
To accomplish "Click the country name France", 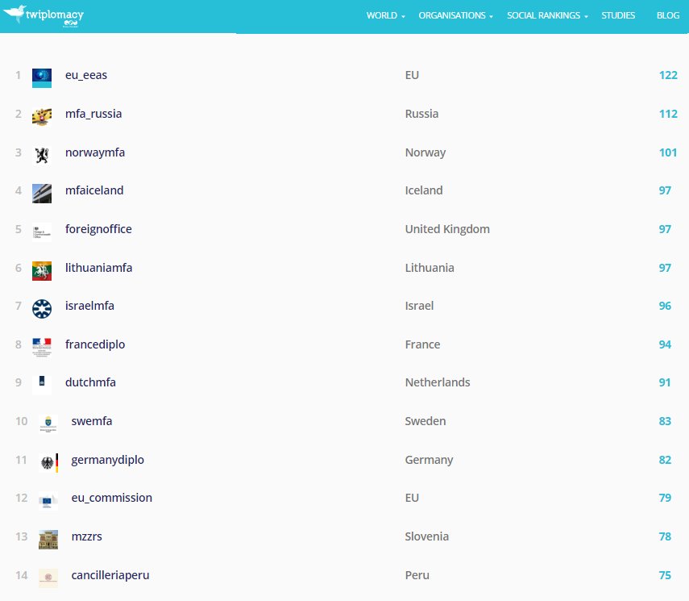I will point(422,344).
